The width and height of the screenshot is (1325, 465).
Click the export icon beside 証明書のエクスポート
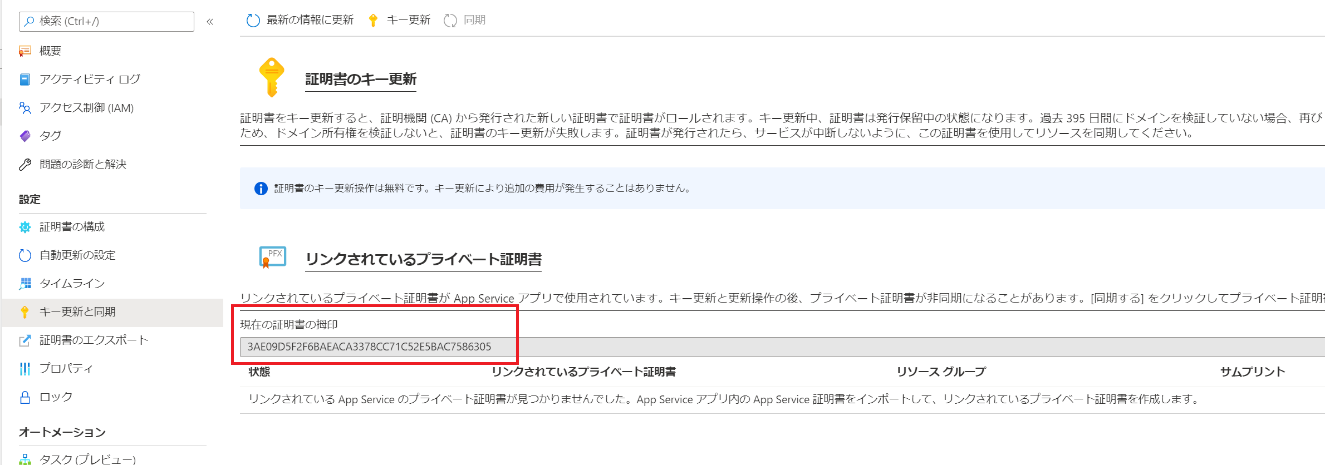25,340
